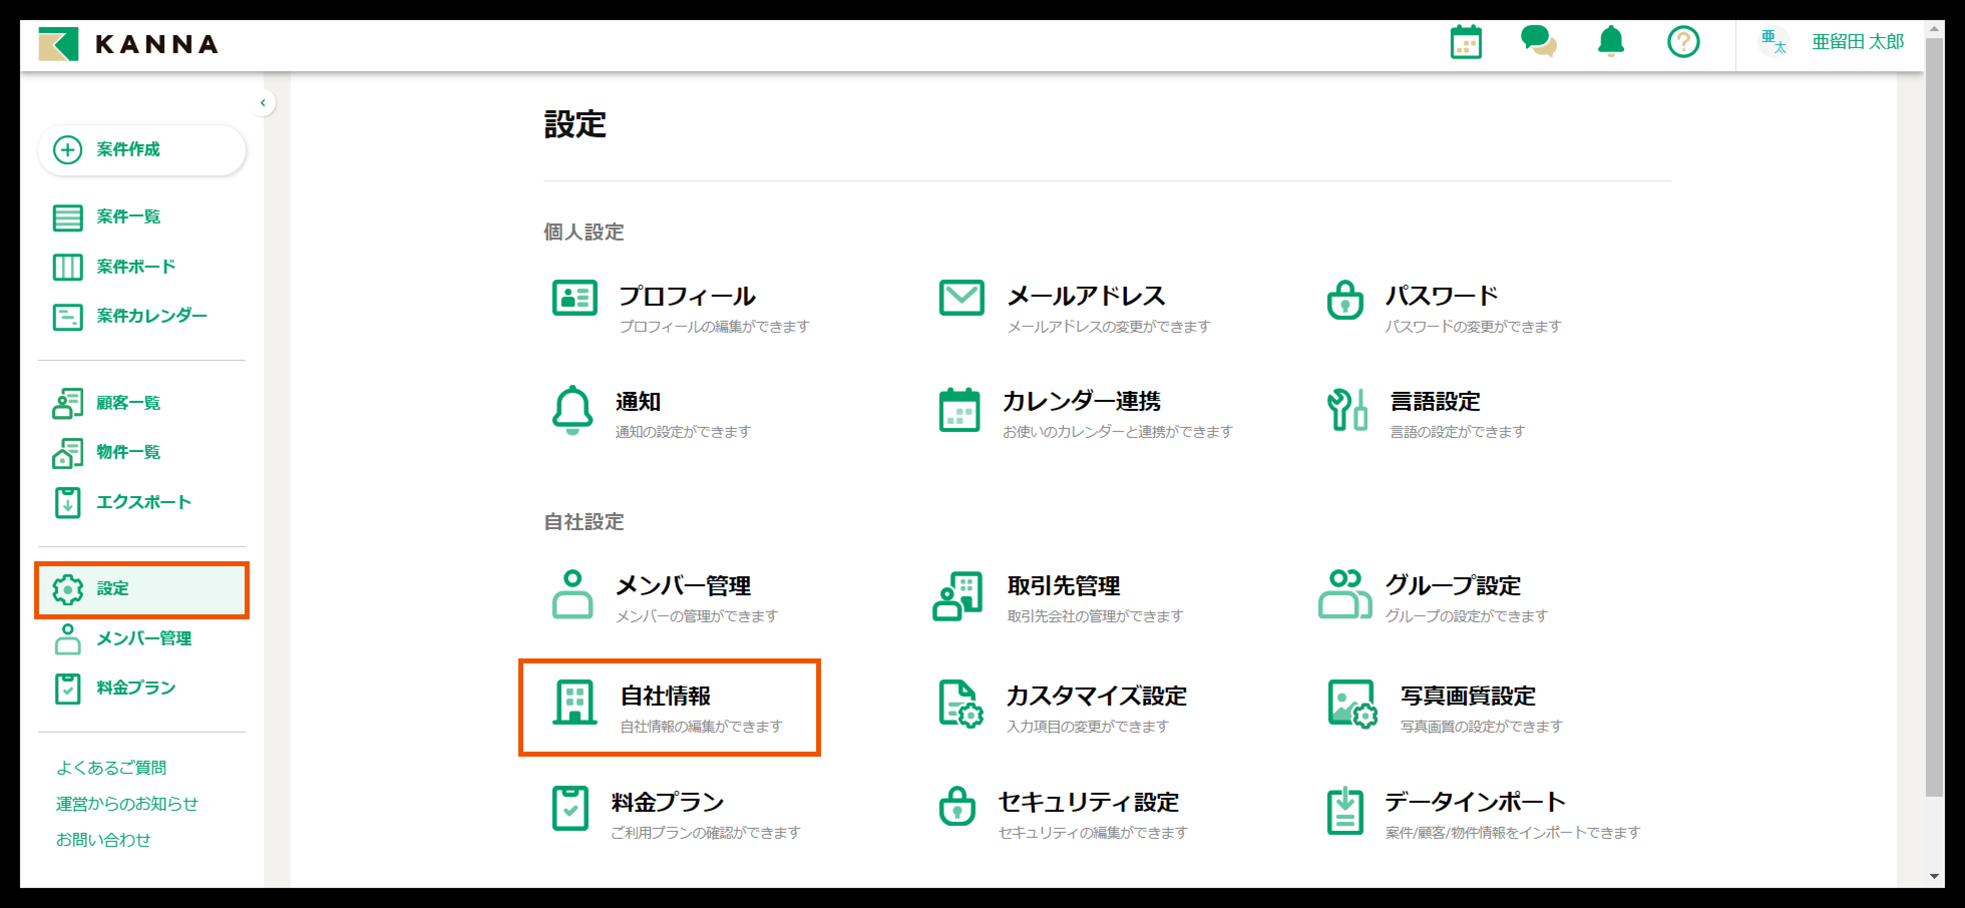
Task: Open the chat messages icon
Action: pyautogui.click(x=1538, y=44)
